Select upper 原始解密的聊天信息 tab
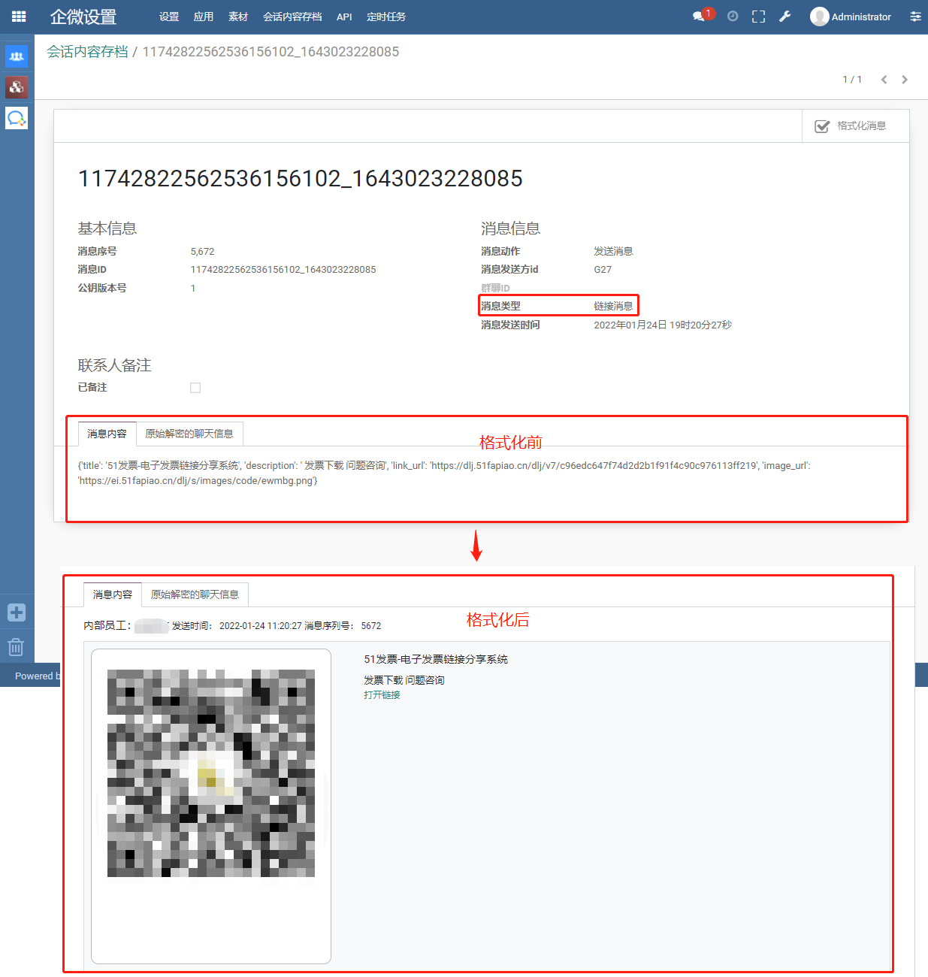 tap(189, 434)
